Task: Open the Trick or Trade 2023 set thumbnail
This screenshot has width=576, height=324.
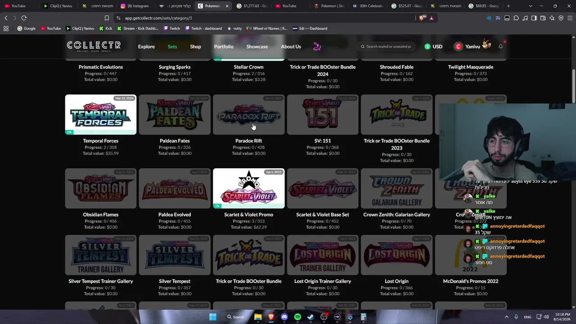Action: [x=396, y=114]
